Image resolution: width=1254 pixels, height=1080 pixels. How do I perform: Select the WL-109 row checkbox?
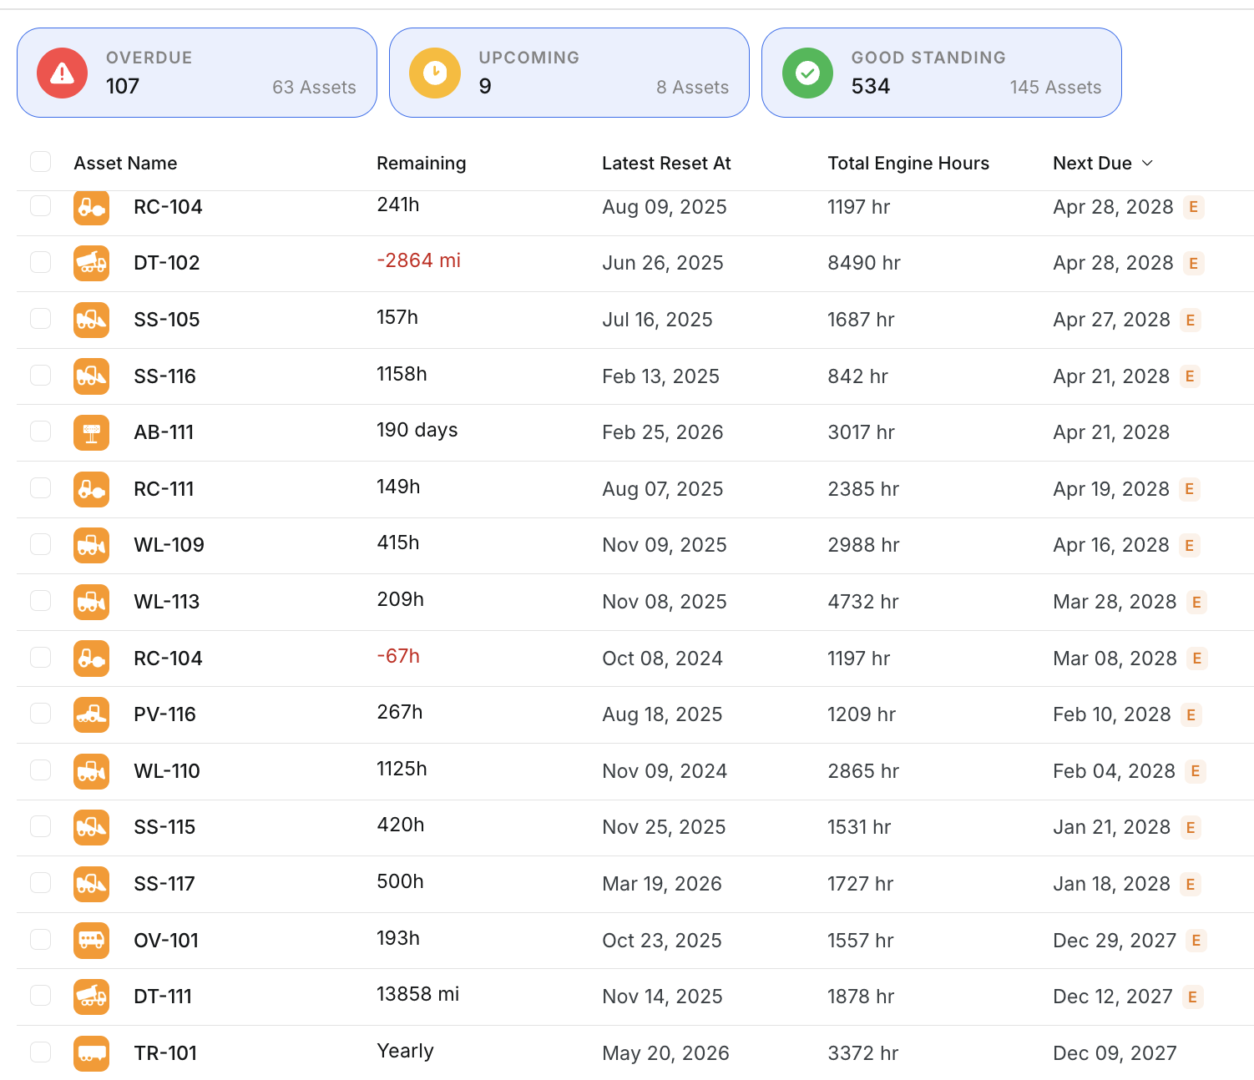(41, 544)
